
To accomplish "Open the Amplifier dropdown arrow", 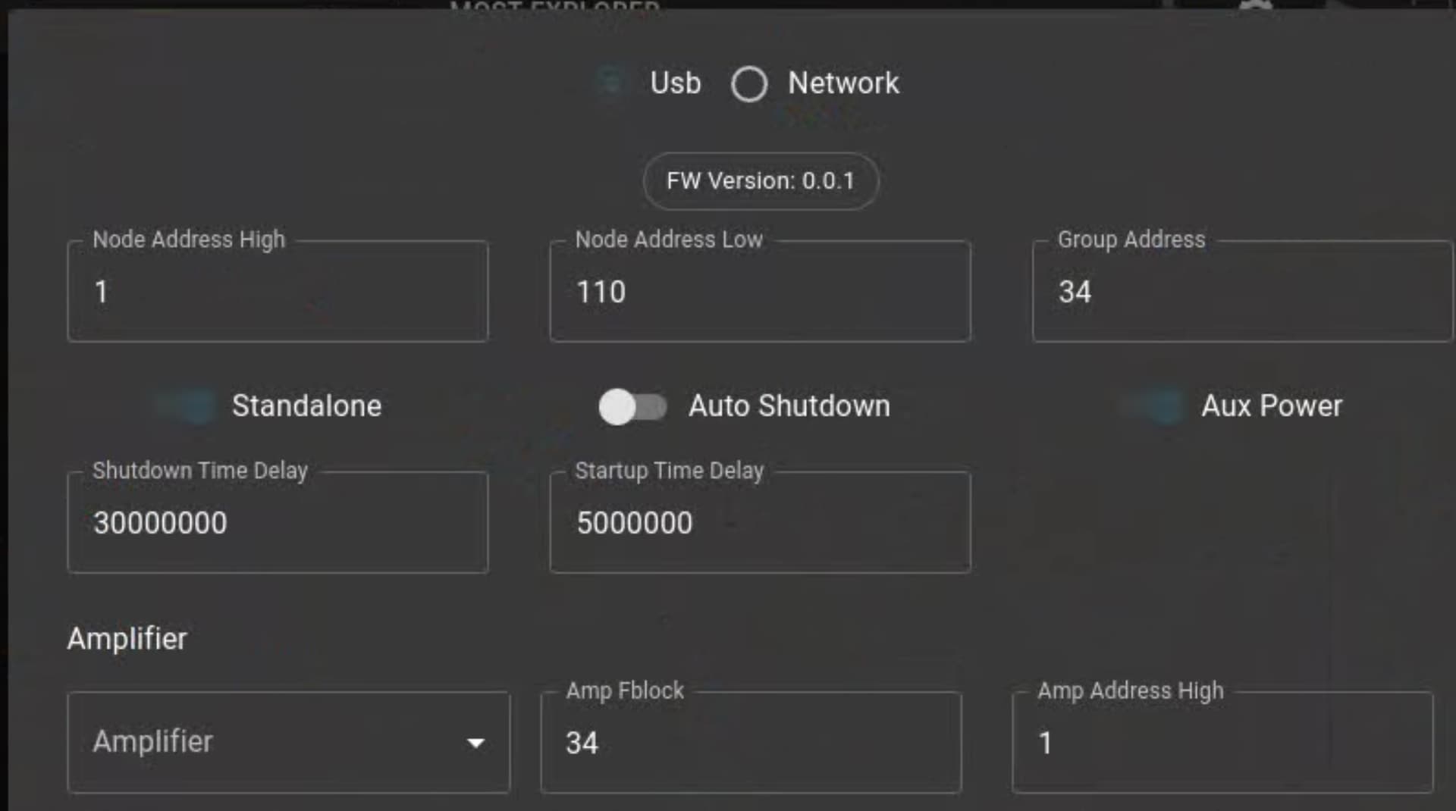I will [x=475, y=743].
